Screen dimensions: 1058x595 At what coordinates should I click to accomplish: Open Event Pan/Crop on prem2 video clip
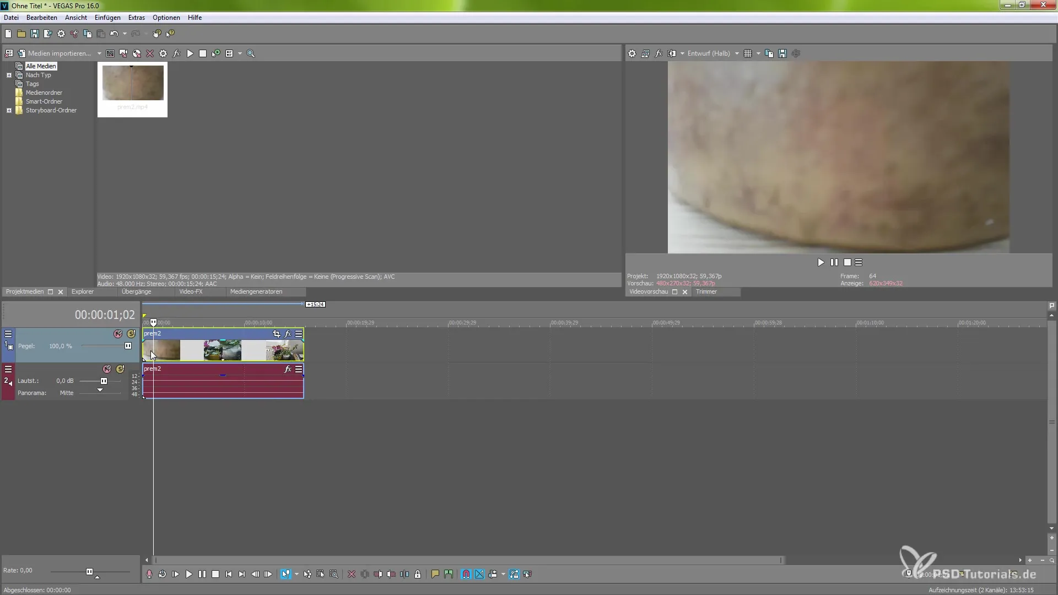coord(276,334)
